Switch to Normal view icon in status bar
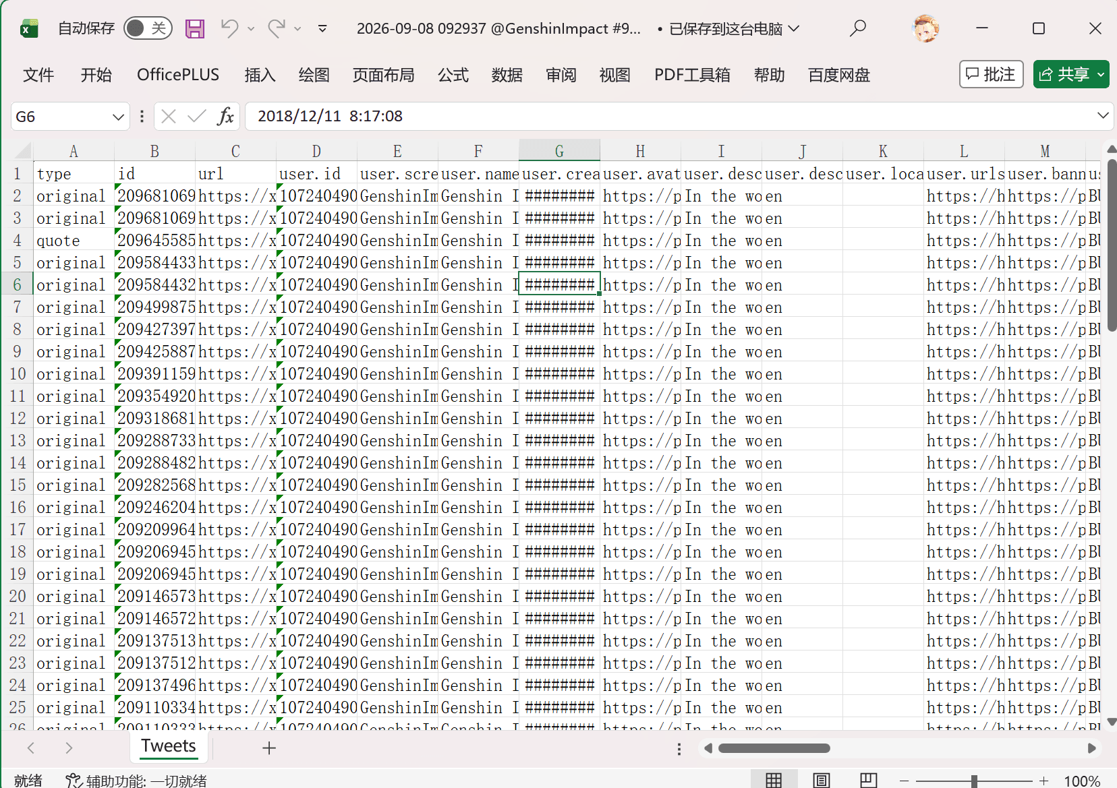 coord(774,780)
